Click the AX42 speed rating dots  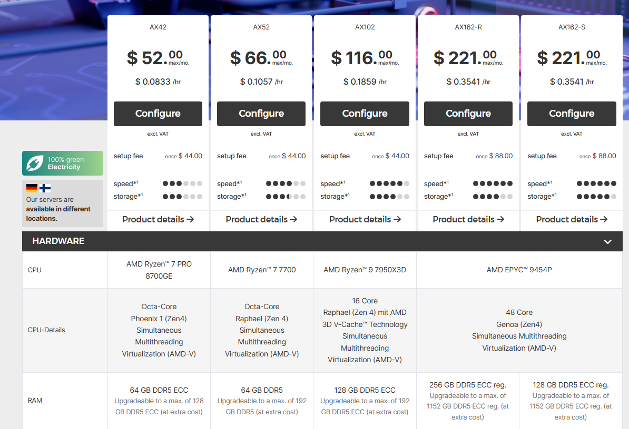coord(182,183)
